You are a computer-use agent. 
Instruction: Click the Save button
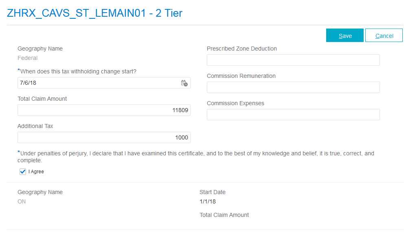[x=345, y=36]
